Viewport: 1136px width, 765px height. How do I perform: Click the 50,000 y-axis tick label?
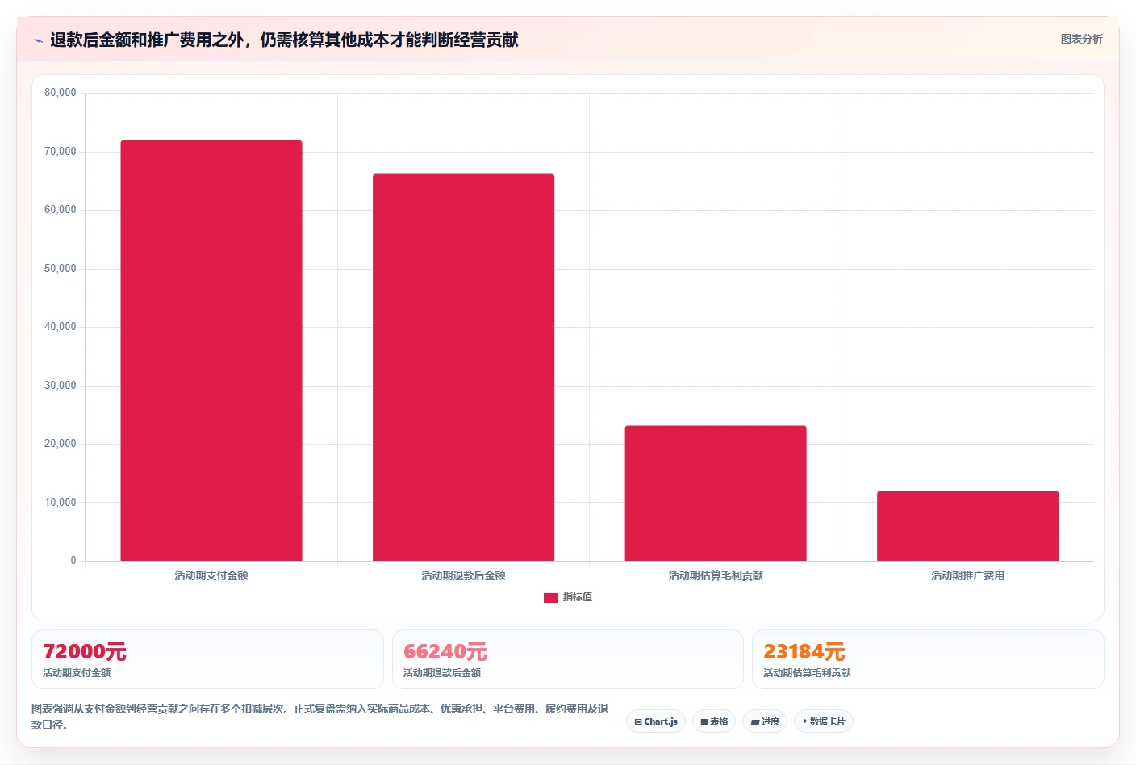pos(61,269)
